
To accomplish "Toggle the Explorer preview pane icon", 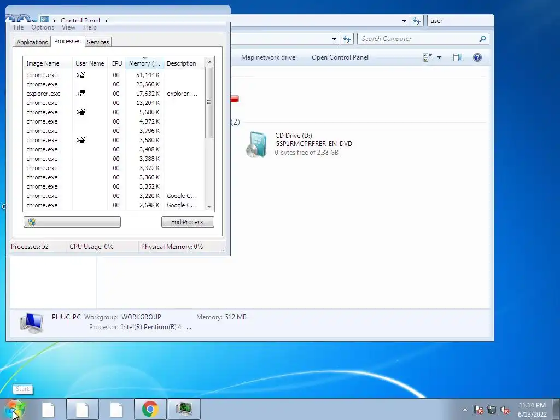I will click(x=458, y=57).
